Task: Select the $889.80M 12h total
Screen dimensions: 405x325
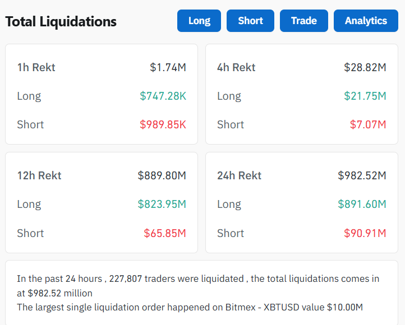Action: [162, 175]
